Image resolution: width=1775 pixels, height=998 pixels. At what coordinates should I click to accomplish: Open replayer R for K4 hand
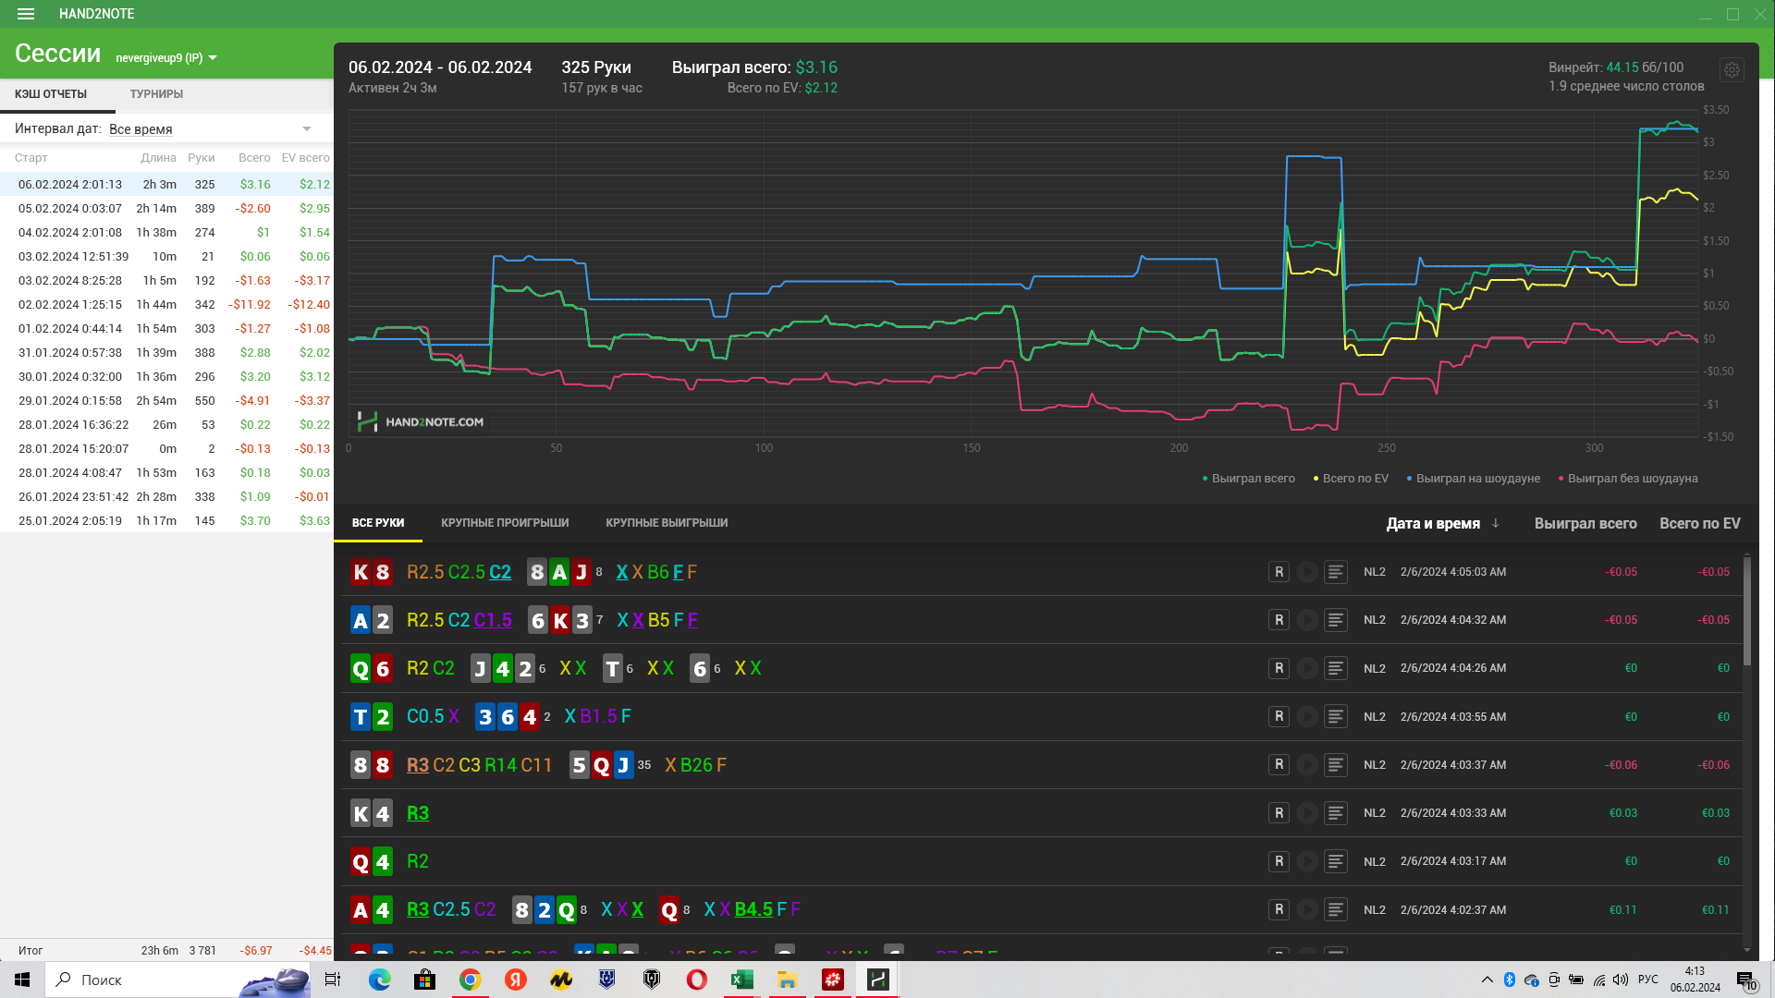coord(1279,813)
